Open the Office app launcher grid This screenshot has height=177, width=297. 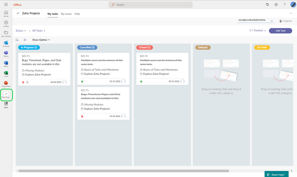click(6, 4)
